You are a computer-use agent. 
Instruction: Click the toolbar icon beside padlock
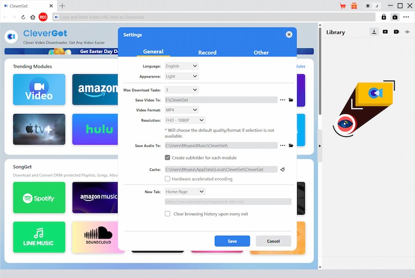click(395, 17)
